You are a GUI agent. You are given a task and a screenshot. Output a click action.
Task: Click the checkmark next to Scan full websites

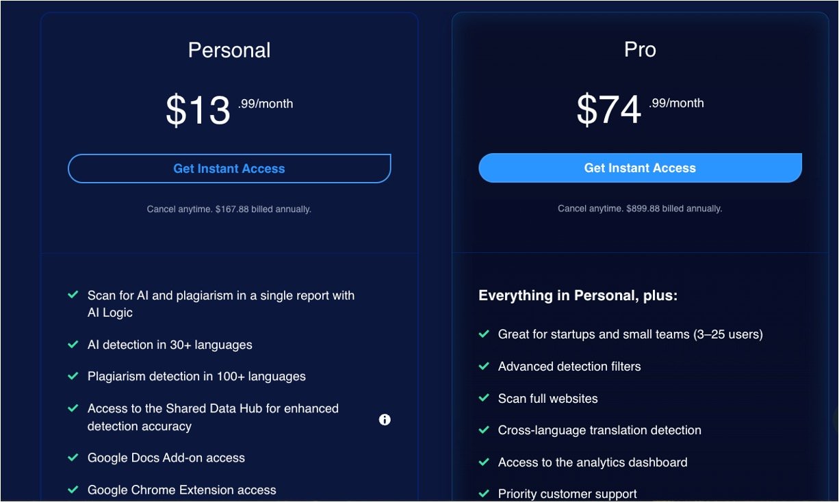click(x=484, y=398)
